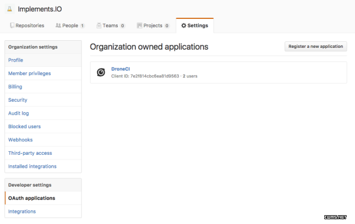Open the DroneCI application link
This screenshot has height=224, width=355.
pos(121,69)
